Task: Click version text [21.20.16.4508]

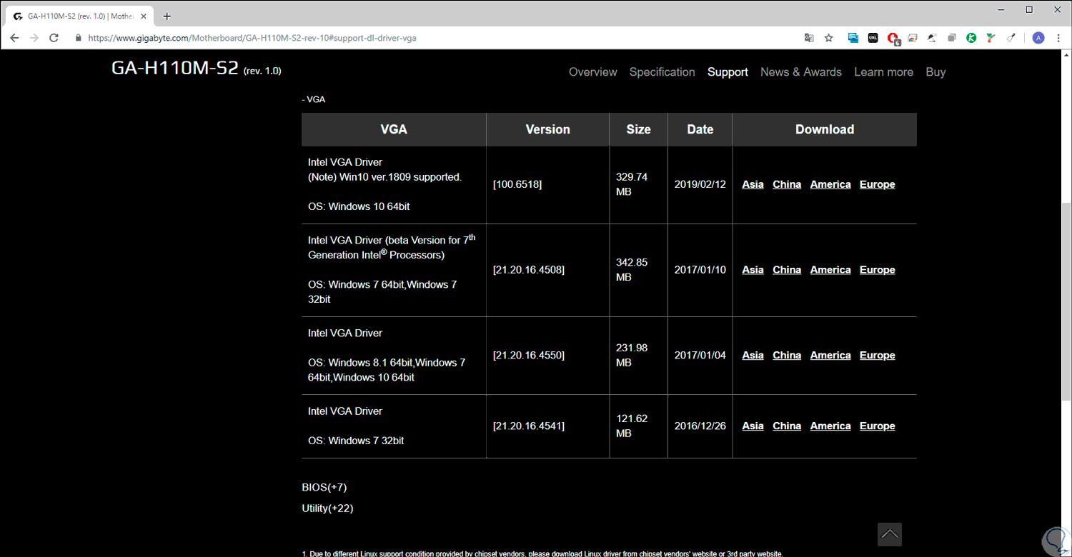Action: [x=529, y=270]
